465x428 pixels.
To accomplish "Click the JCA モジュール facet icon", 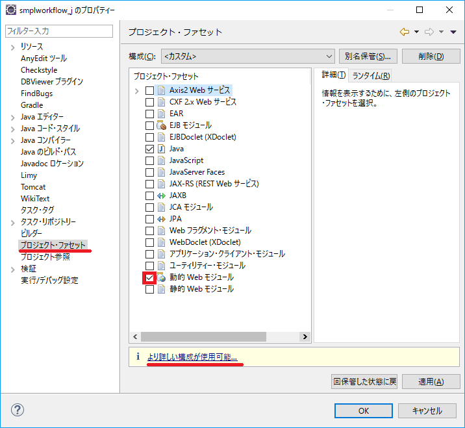I will point(161,207).
